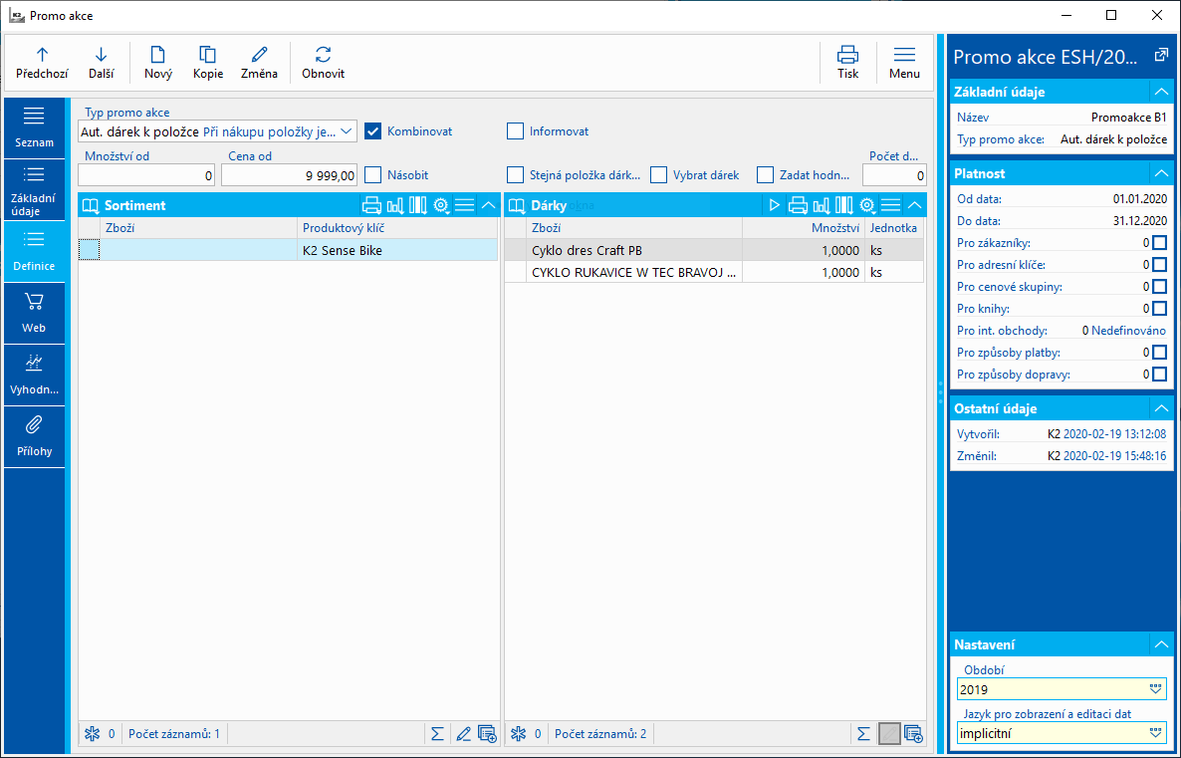Select the CYKLO RUKAVICE W TEC BRAVOJ row
The width and height of the screenshot is (1181, 758).
pyautogui.click(x=714, y=272)
